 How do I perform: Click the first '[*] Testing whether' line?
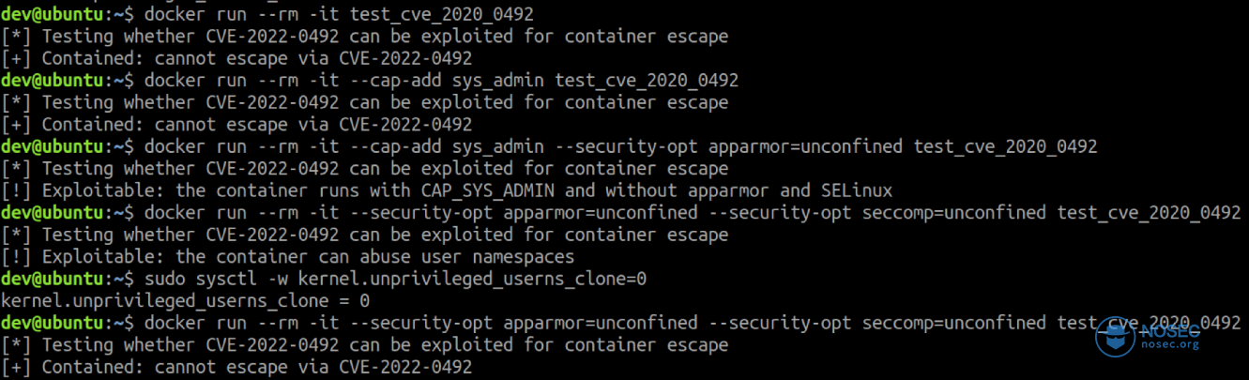tap(365, 38)
